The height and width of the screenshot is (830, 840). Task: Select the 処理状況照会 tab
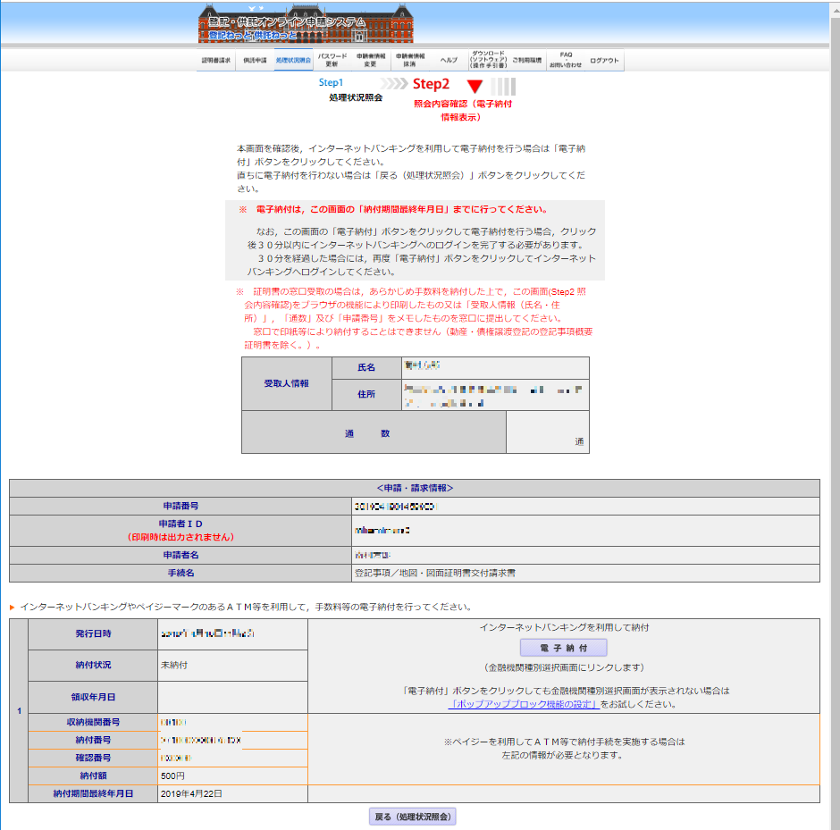(x=293, y=60)
